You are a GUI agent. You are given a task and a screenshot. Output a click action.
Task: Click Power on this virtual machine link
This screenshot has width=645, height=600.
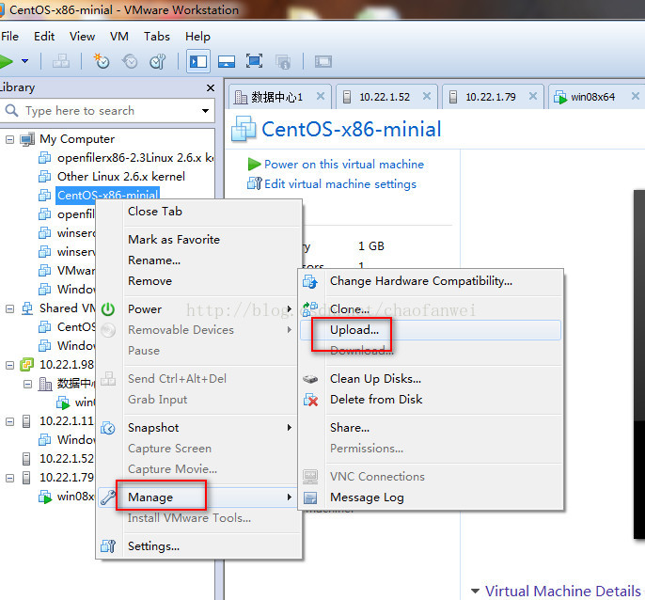point(344,165)
